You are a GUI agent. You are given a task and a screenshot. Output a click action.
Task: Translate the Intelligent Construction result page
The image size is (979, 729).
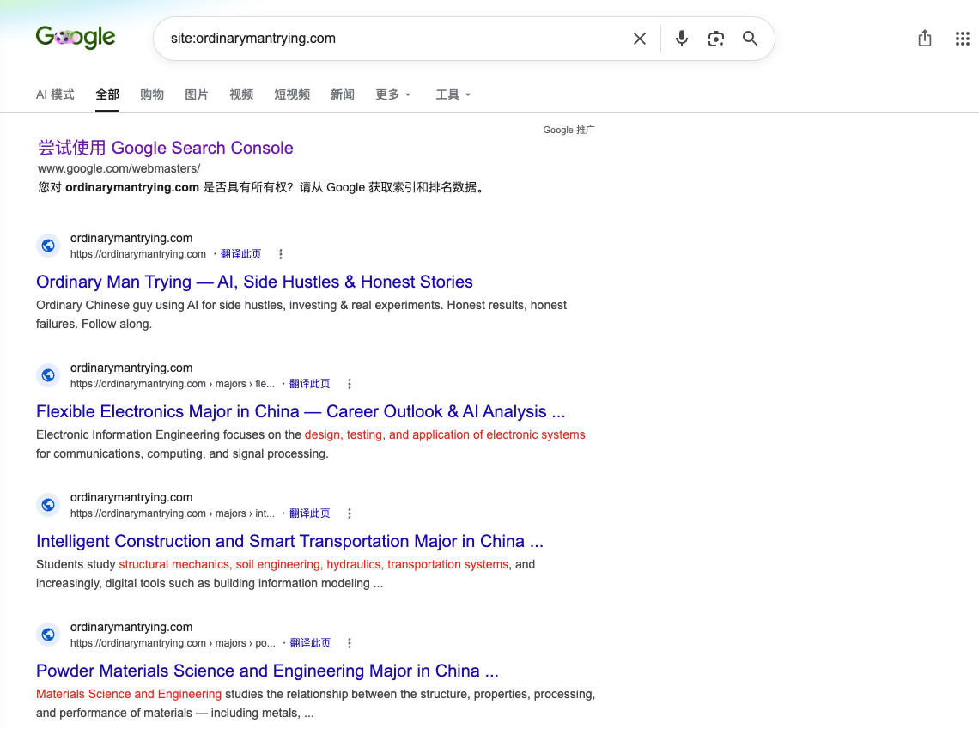click(x=310, y=513)
